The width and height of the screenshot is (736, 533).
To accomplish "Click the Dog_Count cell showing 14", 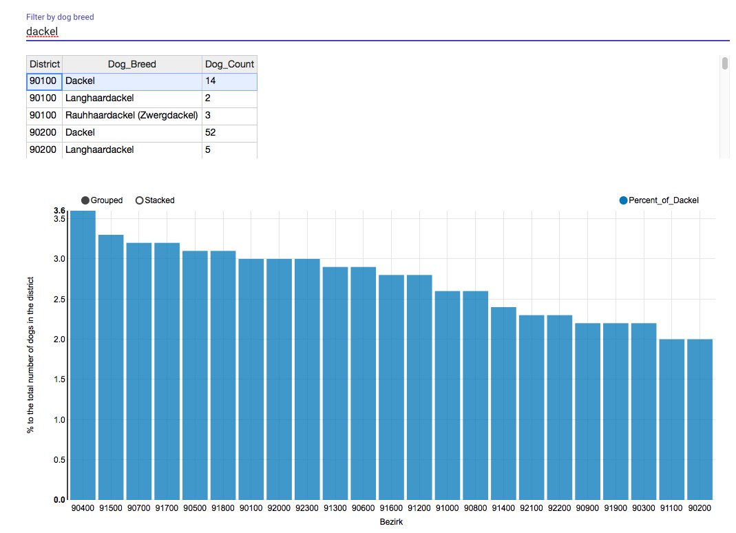I will pos(229,81).
